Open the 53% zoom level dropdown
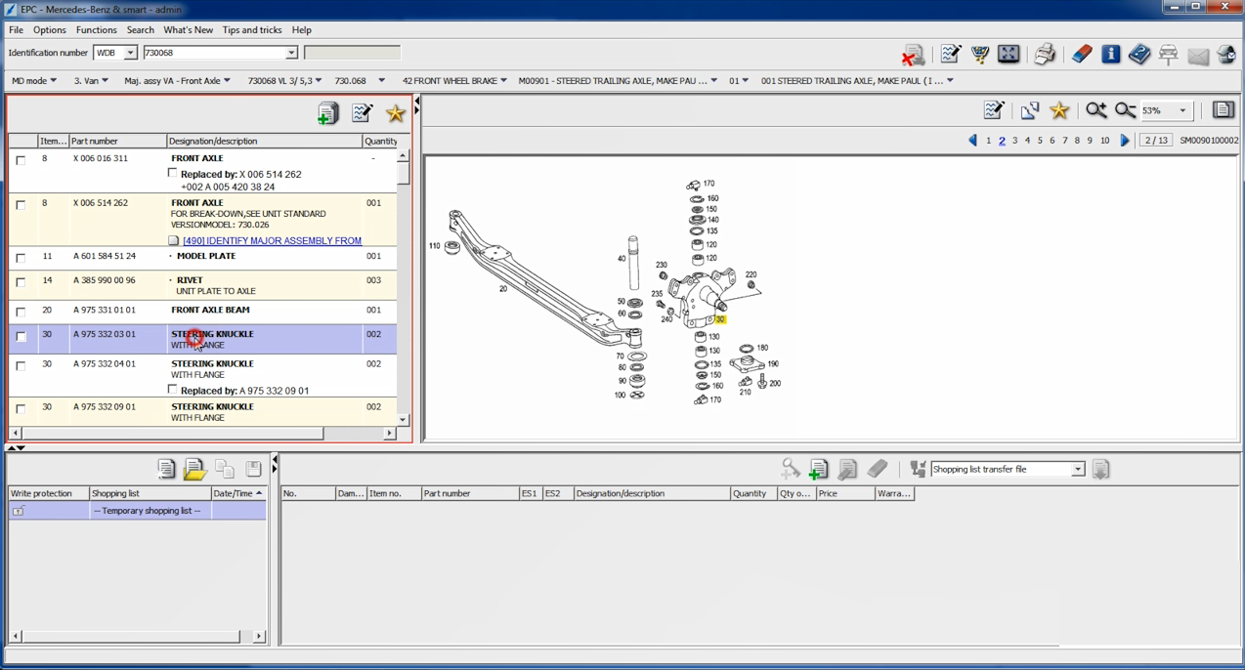The image size is (1245, 670). [1182, 110]
